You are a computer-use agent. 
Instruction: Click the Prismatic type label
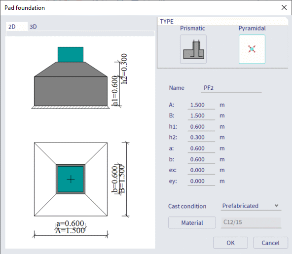pyautogui.click(x=192, y=28)
